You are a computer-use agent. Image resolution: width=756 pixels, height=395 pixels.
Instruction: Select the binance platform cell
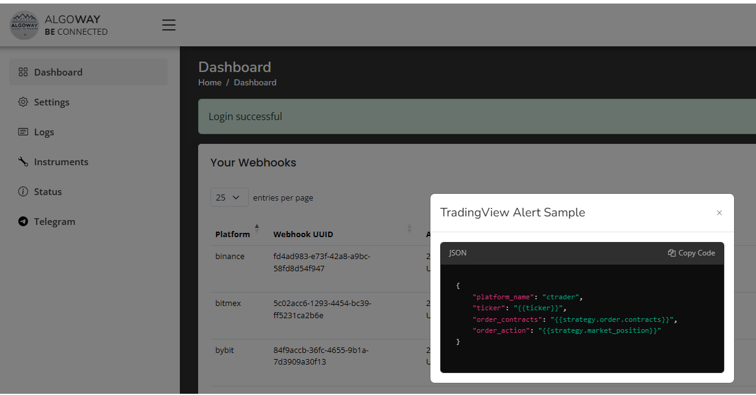tap(230, 256)
